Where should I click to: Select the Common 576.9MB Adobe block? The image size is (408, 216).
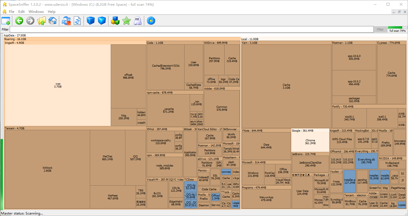pos(222,108)
